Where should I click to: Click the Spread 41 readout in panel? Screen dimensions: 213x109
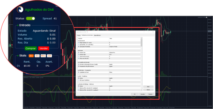[x=50, y=19]
